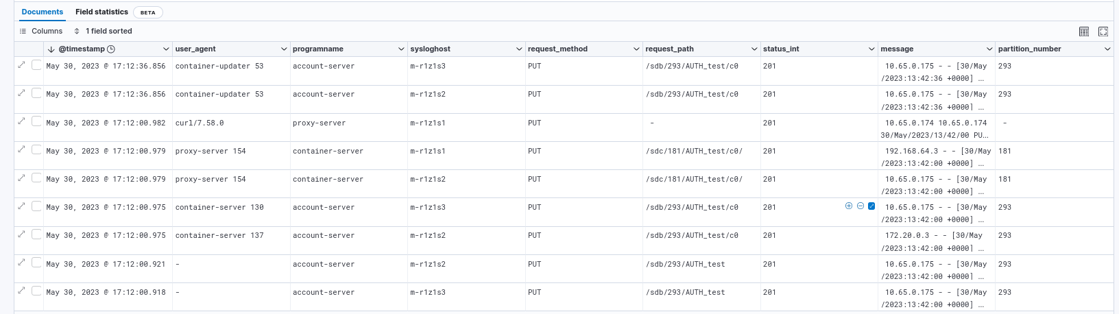Click the /sdc/181/AUTH_test/c0/ cell on m-r1z1s1 row
The image size is (1119, 314).
coord(694,151)
